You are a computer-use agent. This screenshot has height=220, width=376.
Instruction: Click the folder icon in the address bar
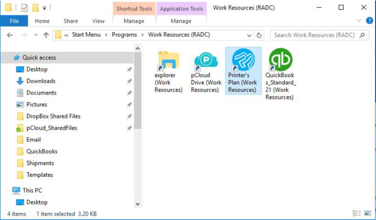coord(58,35)
